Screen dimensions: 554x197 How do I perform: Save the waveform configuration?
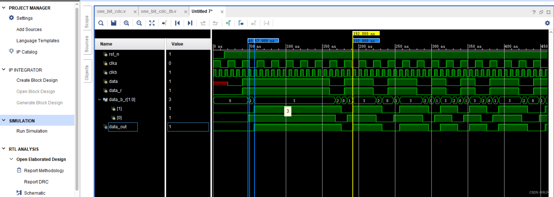[114, 23]
